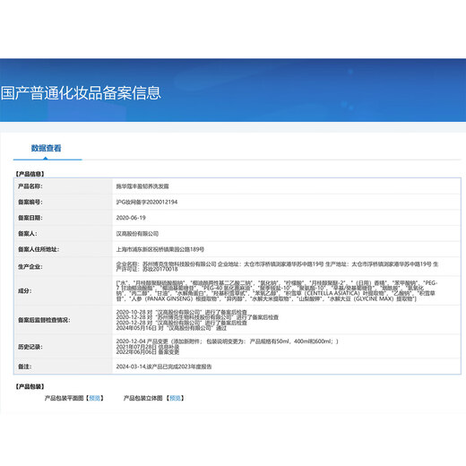Image resolution: width=466 pixels, height=466 pixels.
Task: Click the 成分 ingredient list text
Action: point(277,290)
